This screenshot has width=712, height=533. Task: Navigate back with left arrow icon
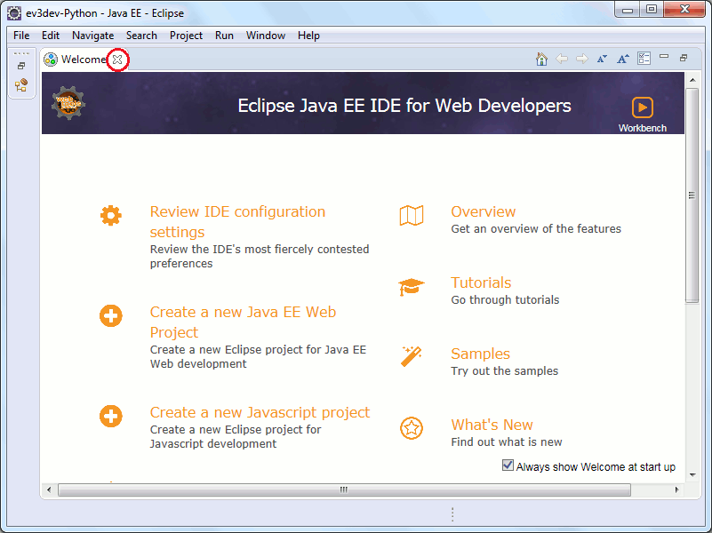click(562, 59)
